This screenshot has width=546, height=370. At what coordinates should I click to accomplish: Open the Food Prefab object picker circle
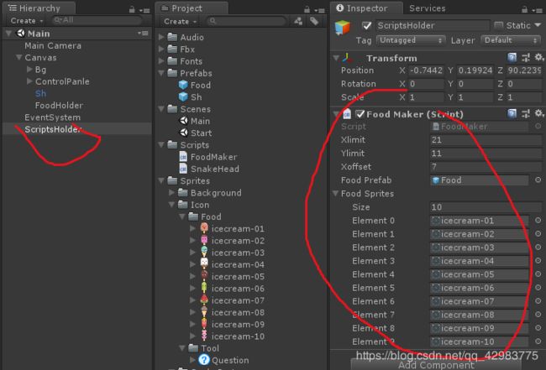click(x=537, y=180)
